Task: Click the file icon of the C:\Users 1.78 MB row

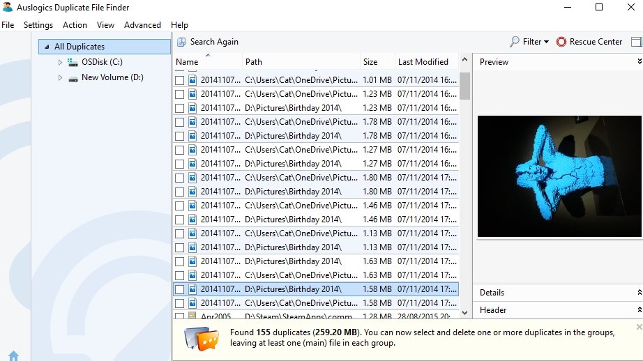Action: [x=192, y=122]
